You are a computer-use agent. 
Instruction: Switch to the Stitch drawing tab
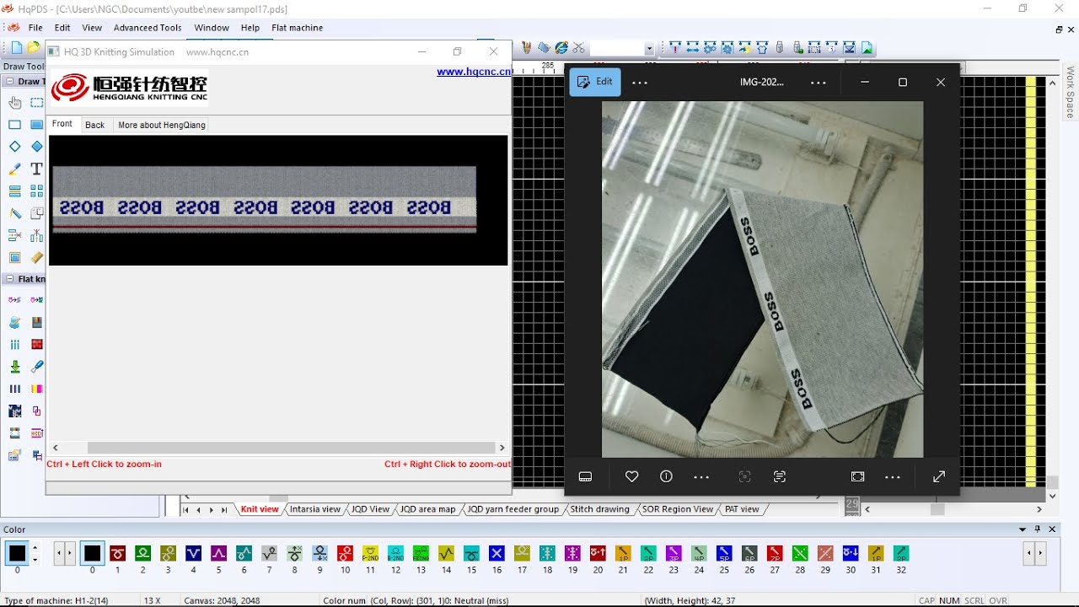[x=600, y=509]
